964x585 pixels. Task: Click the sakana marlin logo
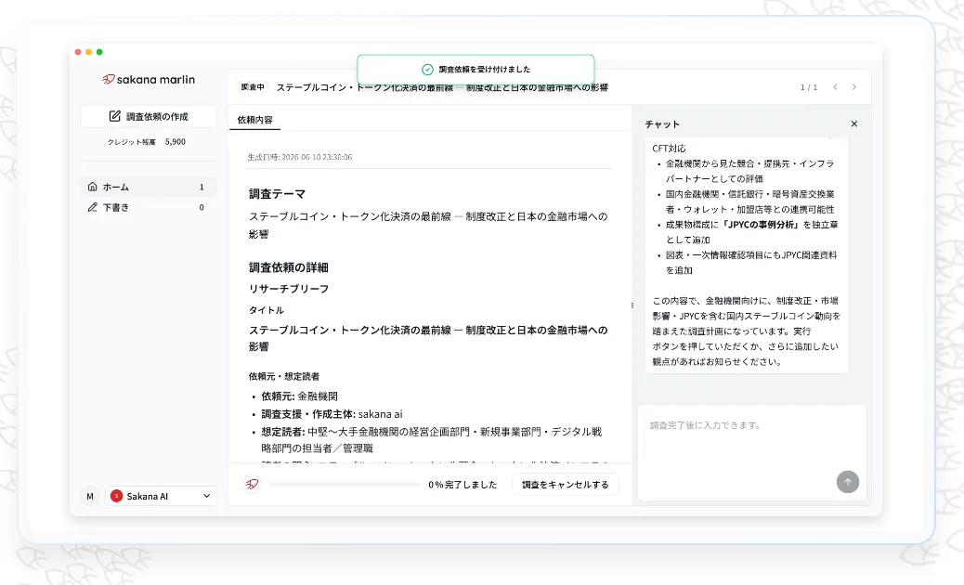149,79
